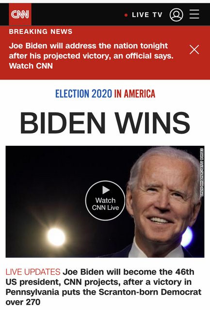Click the play triangle icon
Viewport: 210px width, 310px height.
click(106, 190)
